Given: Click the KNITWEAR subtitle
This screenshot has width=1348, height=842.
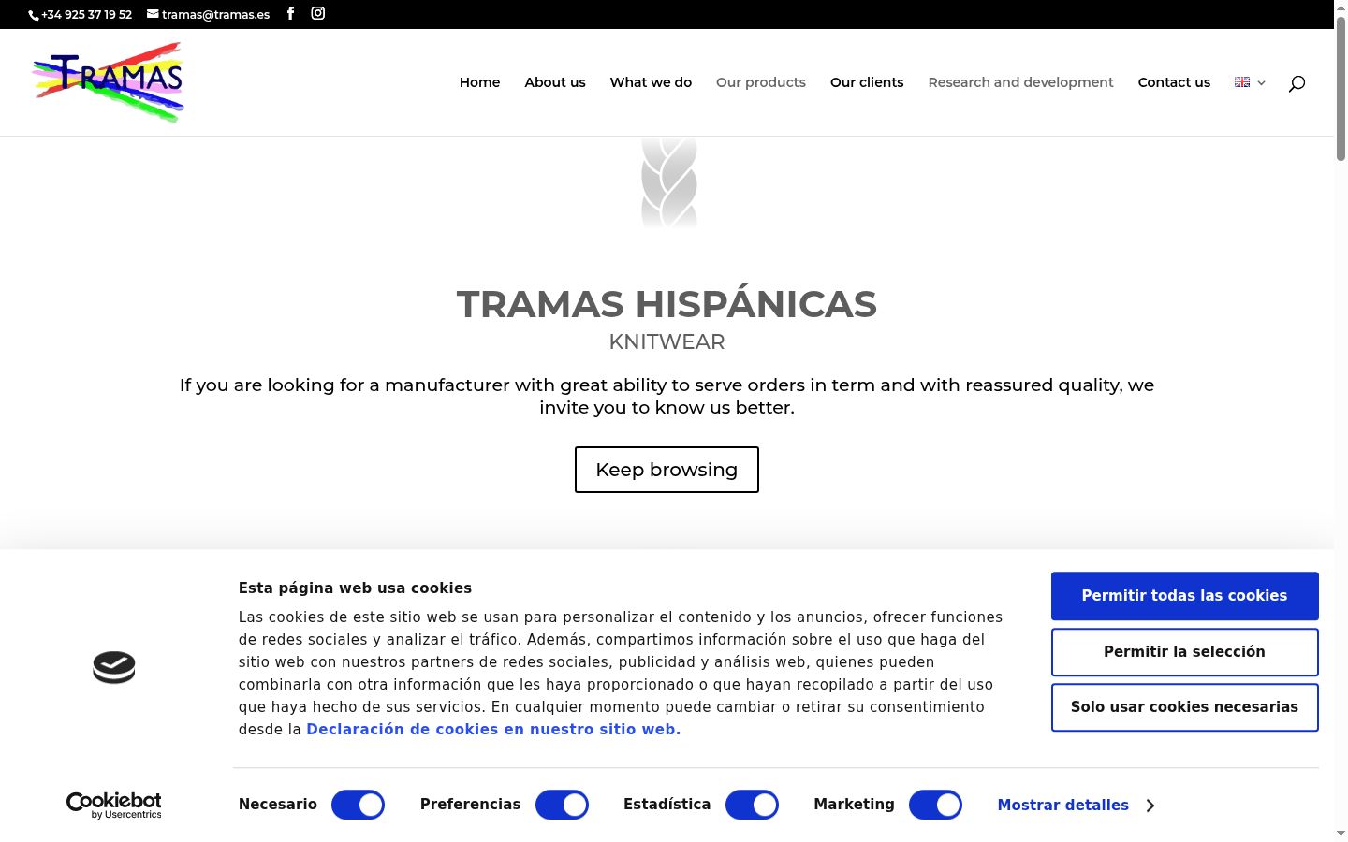Looking at the screenshot, I should [x=667, y=342].
